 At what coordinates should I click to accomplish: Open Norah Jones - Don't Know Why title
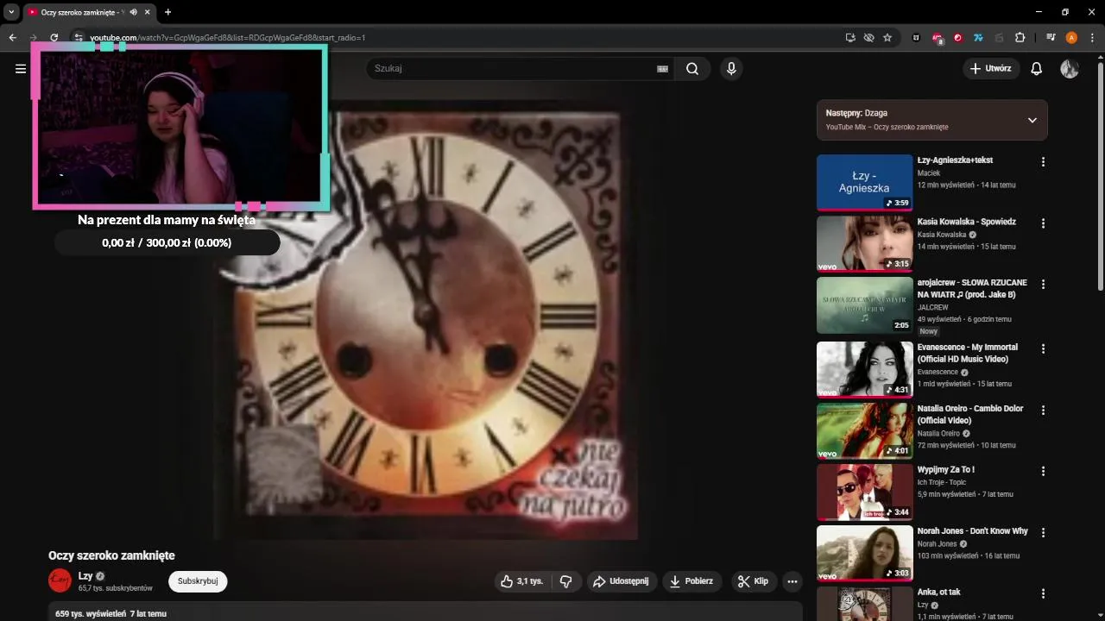972,531
